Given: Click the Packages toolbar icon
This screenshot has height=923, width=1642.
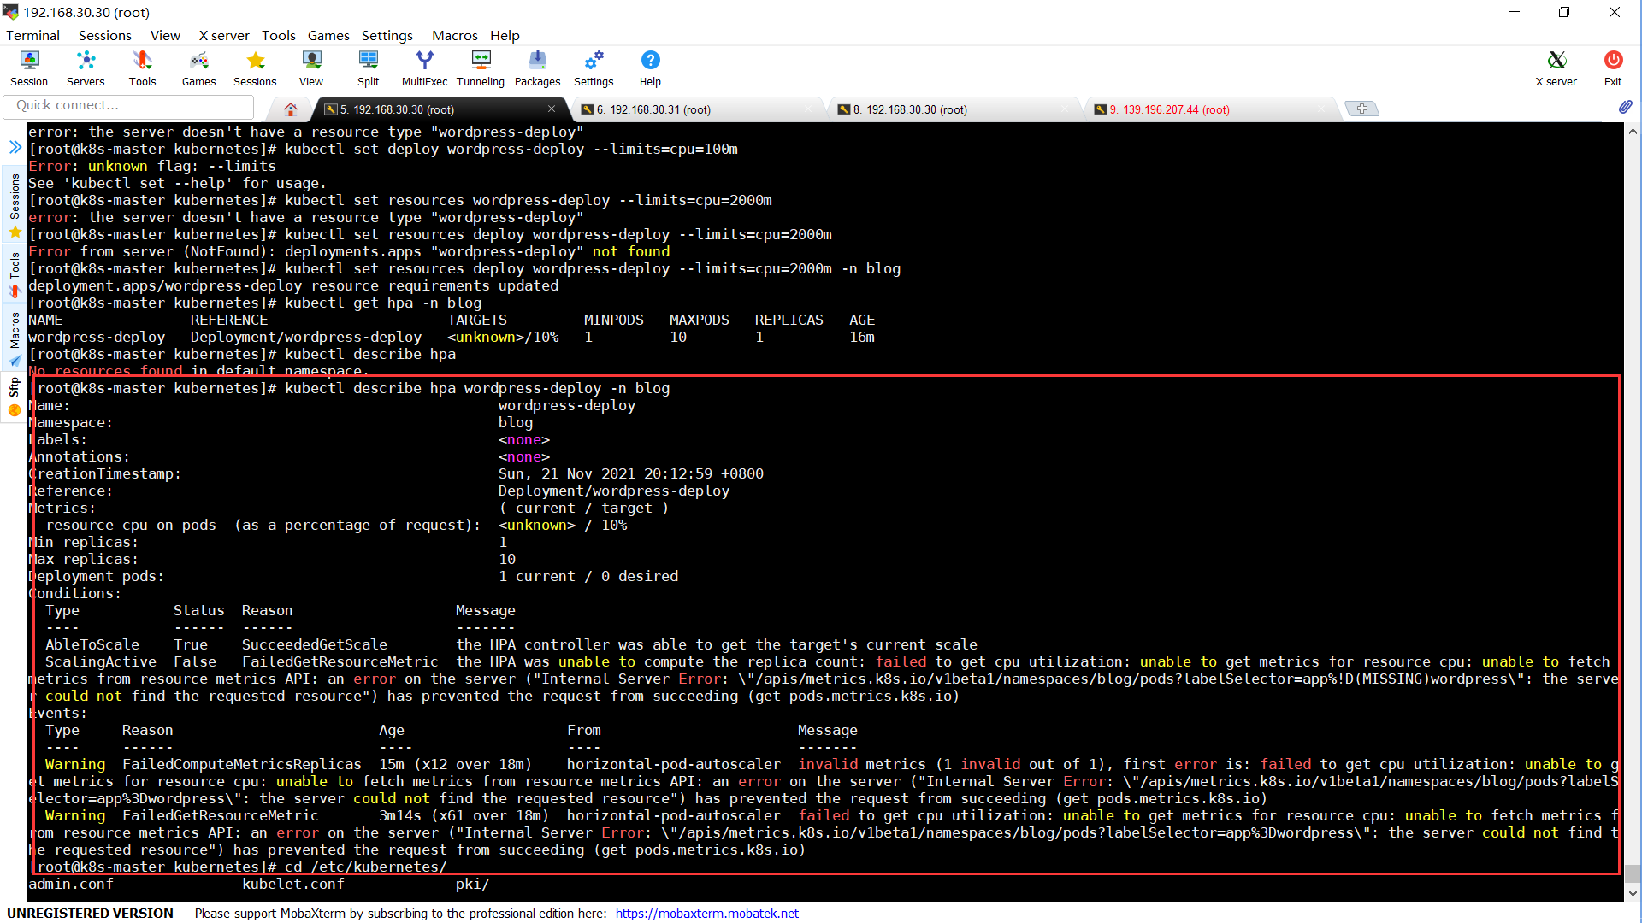Looking at the screenshot, I should (537, 68).
